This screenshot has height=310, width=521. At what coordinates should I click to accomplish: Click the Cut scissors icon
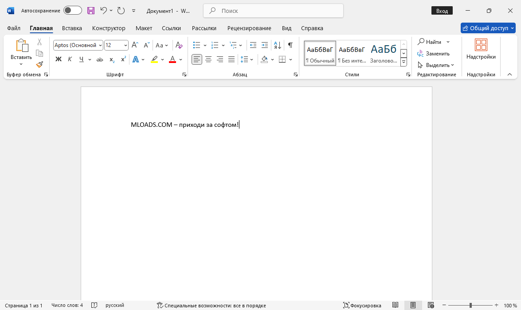[x=39, y=42]
